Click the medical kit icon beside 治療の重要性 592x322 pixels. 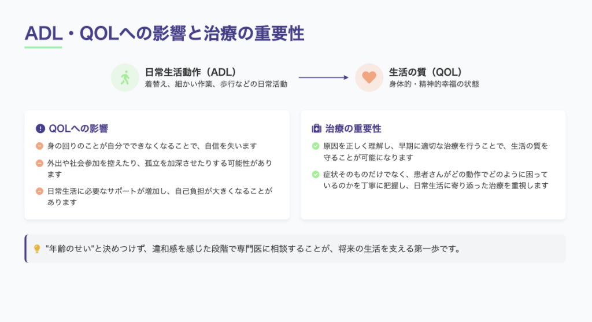(316, 128)
